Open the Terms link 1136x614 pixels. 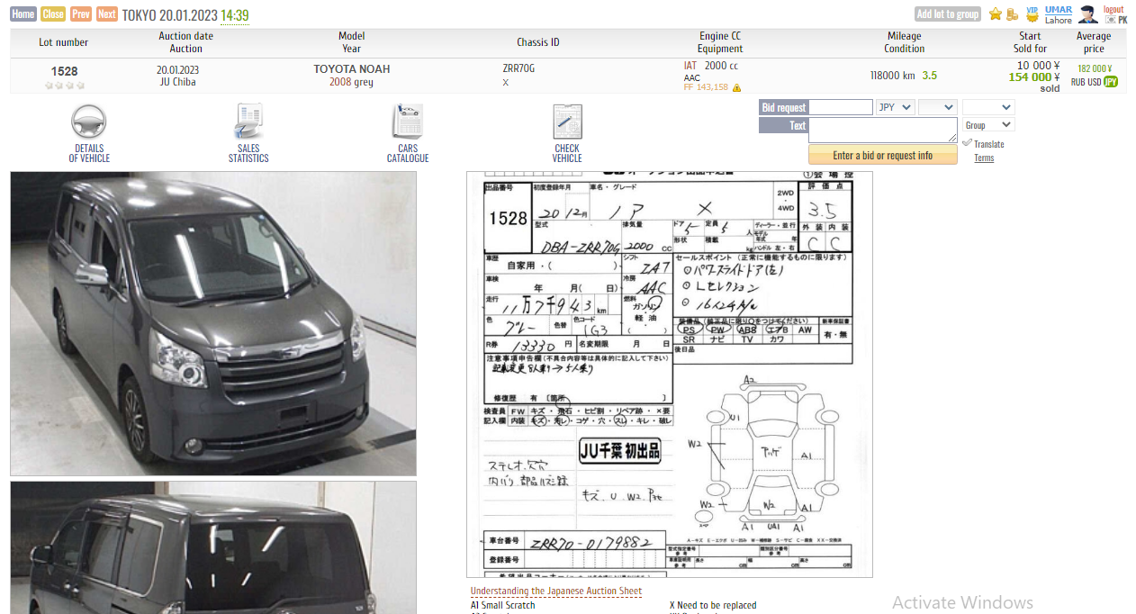(x=984, y=158)
